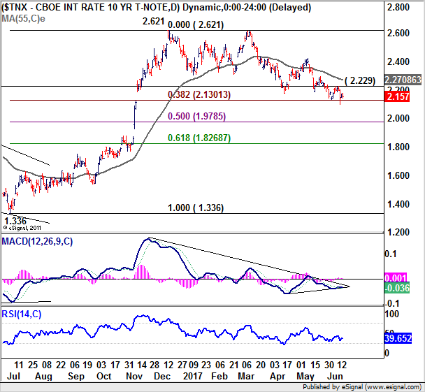Click the 2.800 price axis label
This screenshot has height=392, width=425.
click(x=398, y=7)
